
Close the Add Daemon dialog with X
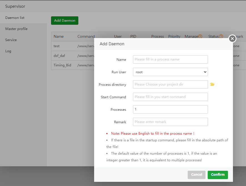point(232,39)
